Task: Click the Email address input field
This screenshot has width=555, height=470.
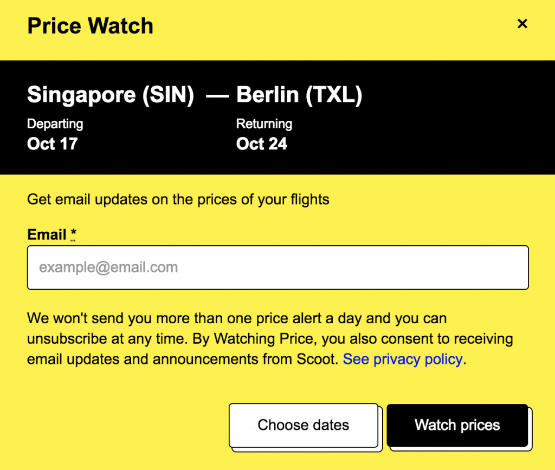Action: 277,267
